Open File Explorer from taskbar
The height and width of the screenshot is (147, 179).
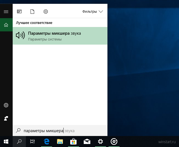pos(60,142)
